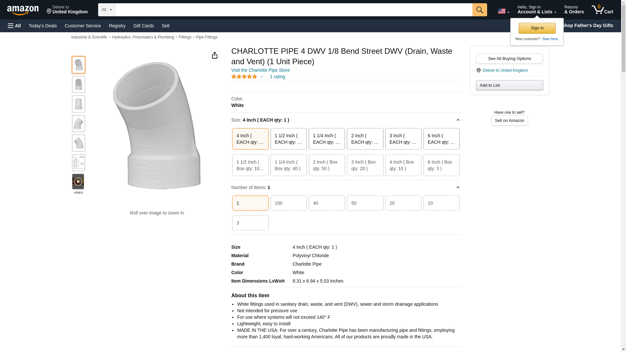Click the search magnifier button
The height and width of the screenshot is (352, 626).
[479, 10]
